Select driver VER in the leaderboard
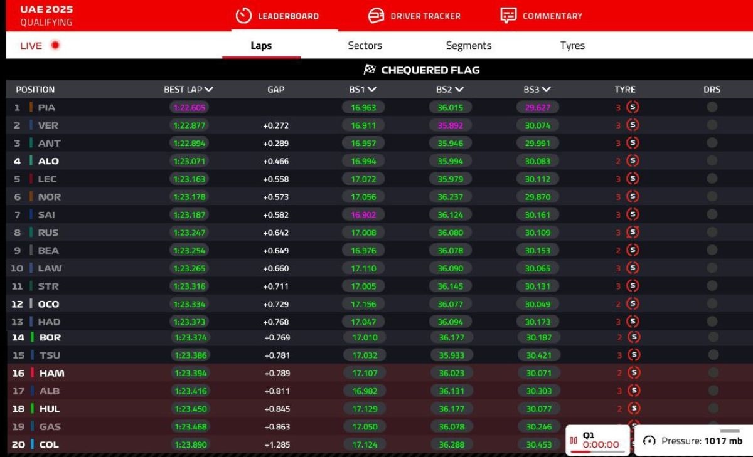Screen dimensions: 753x457 click(x=48, y=125)
